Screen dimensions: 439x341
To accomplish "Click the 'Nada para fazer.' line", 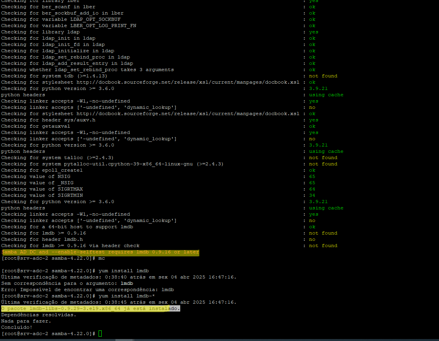I will tap(26, 321).
